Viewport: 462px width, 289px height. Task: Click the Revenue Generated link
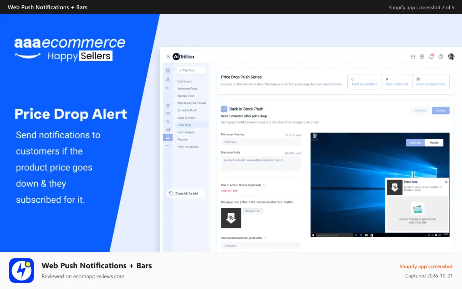(x=431, y=84)
